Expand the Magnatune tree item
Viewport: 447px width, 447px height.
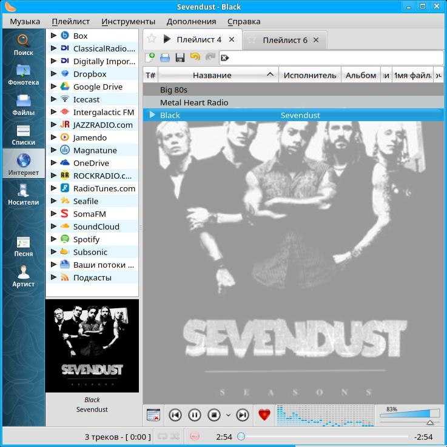tap(53, 150)
